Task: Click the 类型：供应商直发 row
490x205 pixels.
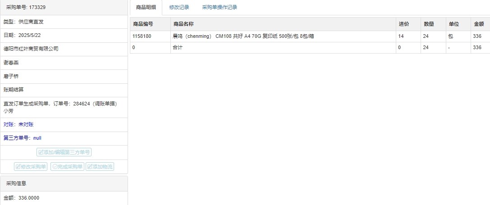Action: (x=64, y=22)
